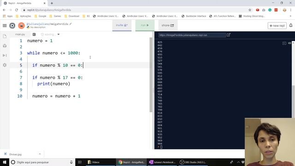Open AFL Function Reference bookmark
The height and width of the screenshot is (166, 295).
coord(222,16)
